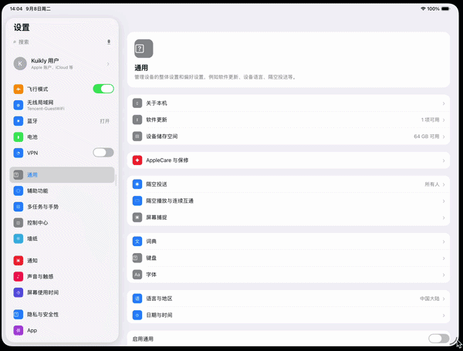
Task: Select 通知 label in the sidebar
Action: pyautogui.click(x=32, y=261)
